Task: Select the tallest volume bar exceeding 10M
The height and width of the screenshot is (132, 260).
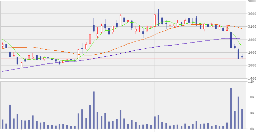Action: pyautogui.click(x=231, y=108)
